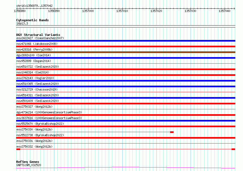Select the nsv6510365 (Sedlazeck2020) label

coord(38,84)
